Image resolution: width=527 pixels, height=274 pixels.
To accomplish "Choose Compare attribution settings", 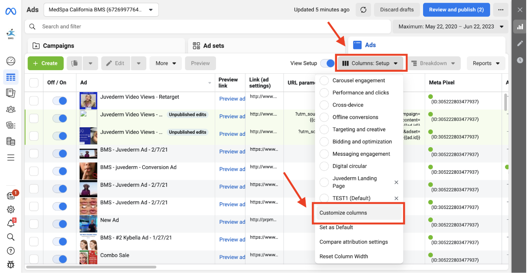I will tap(359, 242).
